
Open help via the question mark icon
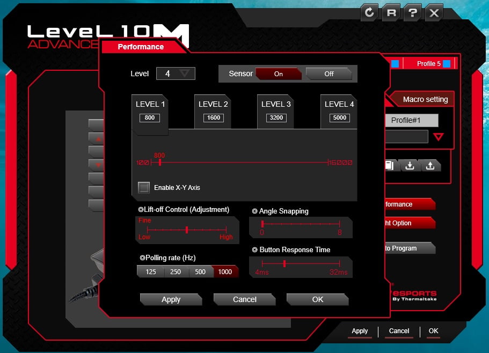412,12
